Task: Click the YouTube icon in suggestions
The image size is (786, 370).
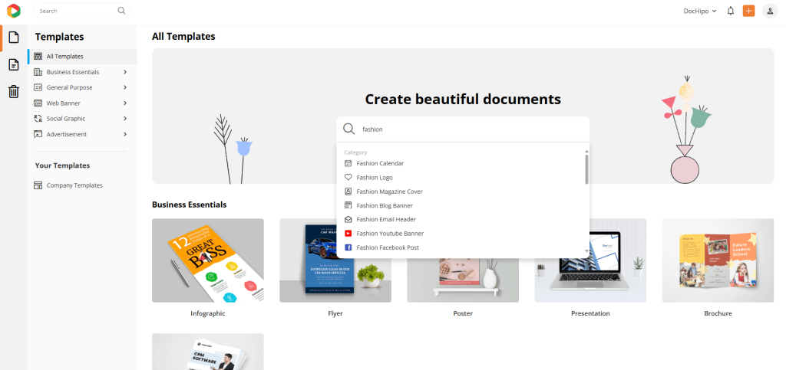Action: click(x=348, y=234)
